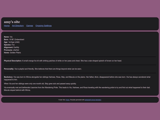
Task: Click the paragraph beginning 'Via eventually met and befriended Jasmine'
Action: pos(77,89)
